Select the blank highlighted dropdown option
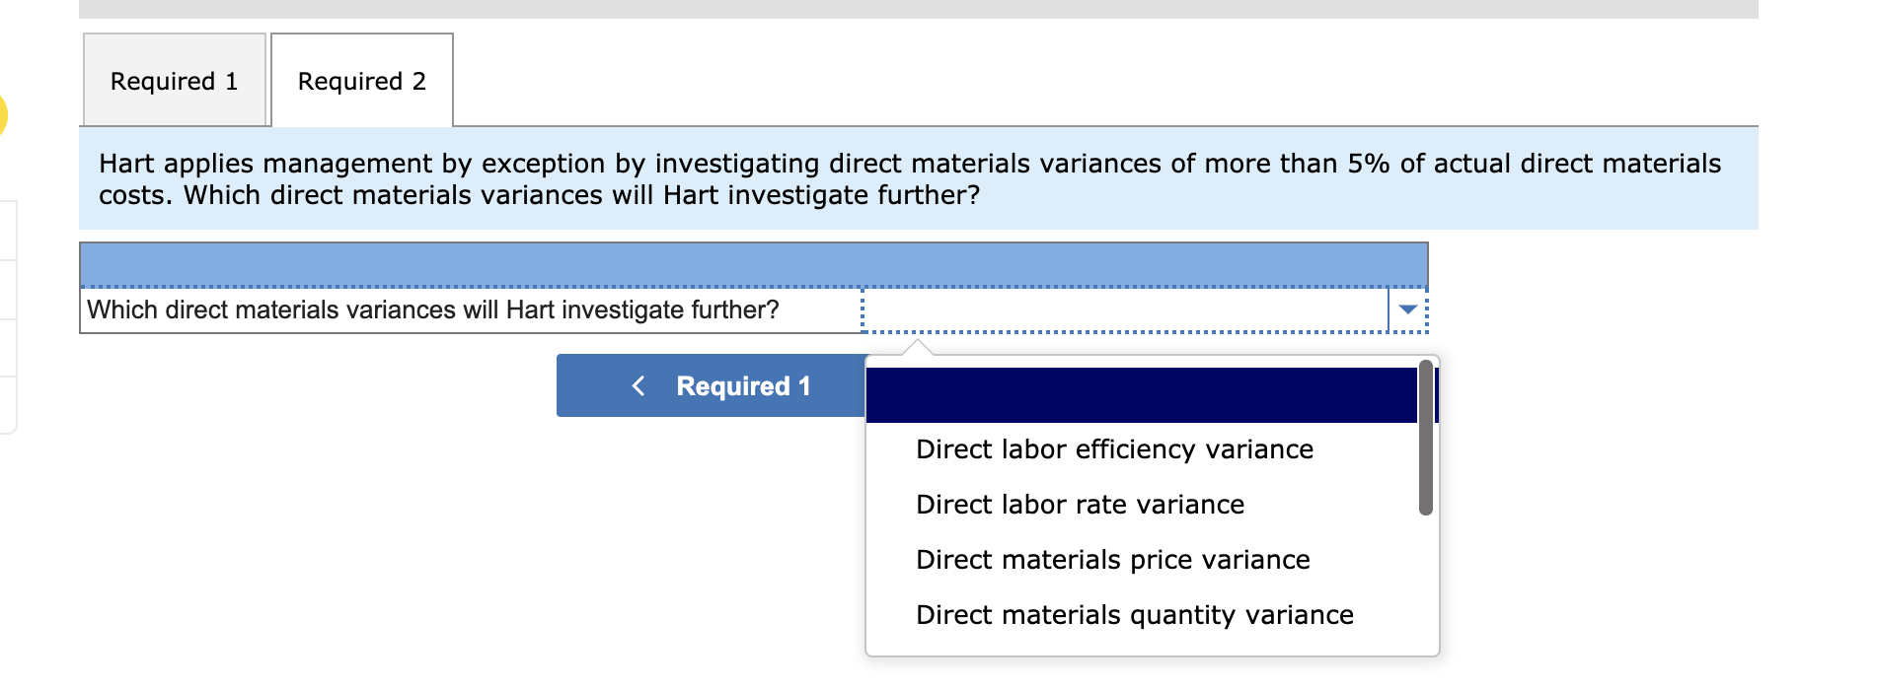1877x687 pixels. pyautogui.click(x=1141, y=395)
